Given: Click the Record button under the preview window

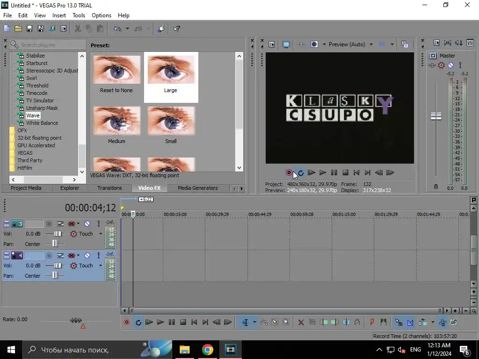Looking at the screenshot, I should coord(289,173).
